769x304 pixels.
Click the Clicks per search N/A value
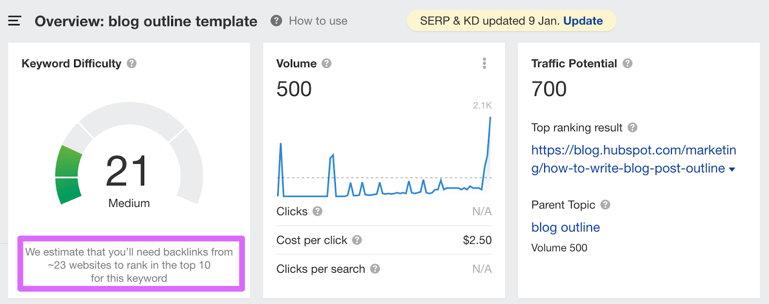click(482, 269)
